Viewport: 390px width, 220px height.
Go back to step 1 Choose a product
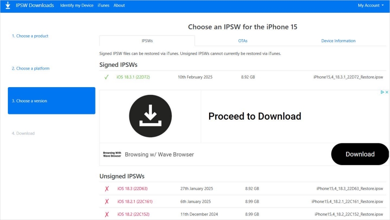[x=30, y=36]
